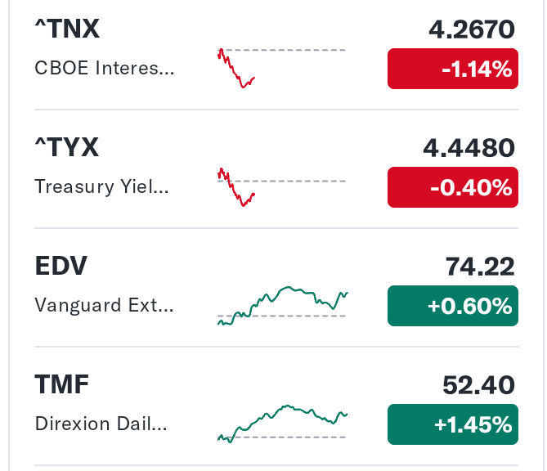Image resolution: width=547 pixels, height=471 pixels.
Task: Open the ^TNX ticker symbol
Action: coord(67,29)
